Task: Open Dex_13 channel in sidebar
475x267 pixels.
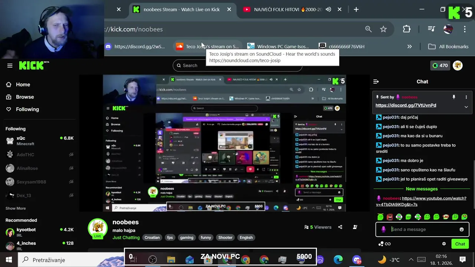Action: point(40,195)
